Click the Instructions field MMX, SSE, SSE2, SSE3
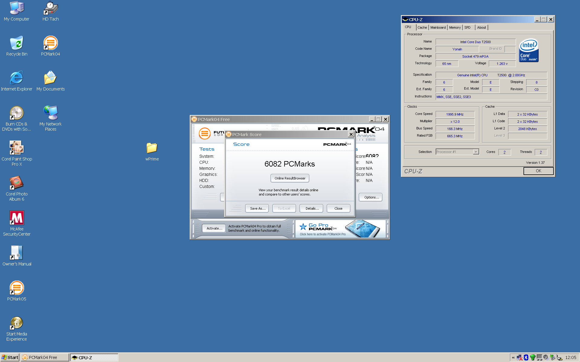The image size is (580, 362). coord(491,97)
